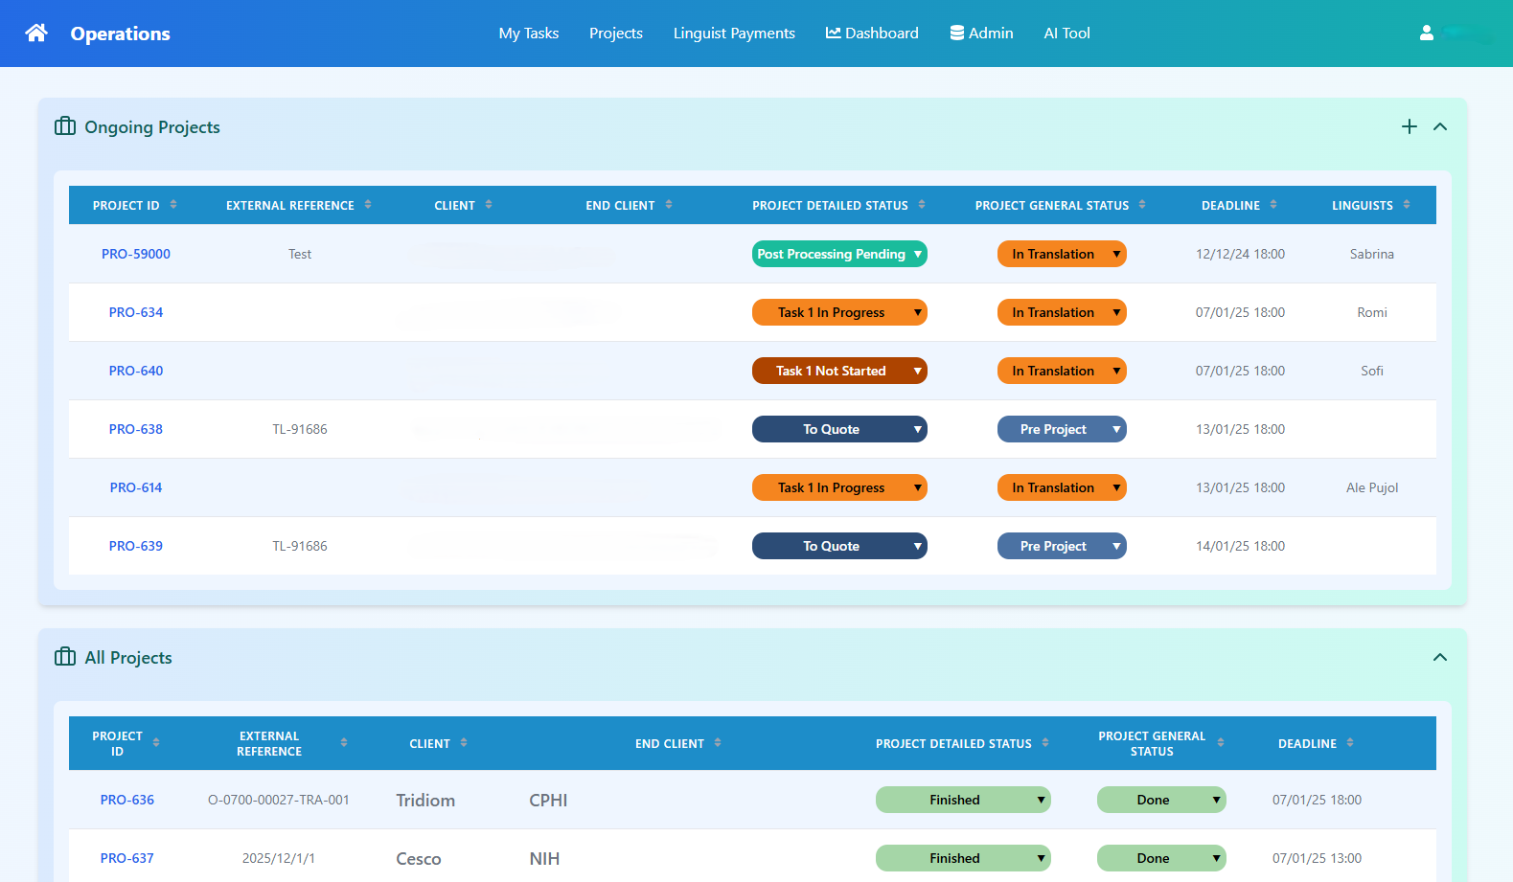Click external reference O-0700-00027-TRA-001

tap(279, 800)
